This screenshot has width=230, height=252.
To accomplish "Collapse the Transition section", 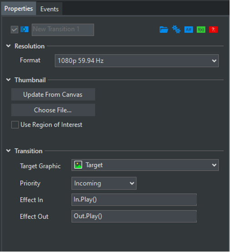I will pyautogui.click(x=8, y=151).
